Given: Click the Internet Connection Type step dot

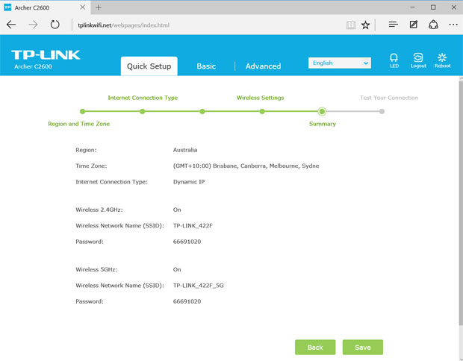Looking at the screenshot, I should point(143,111).
